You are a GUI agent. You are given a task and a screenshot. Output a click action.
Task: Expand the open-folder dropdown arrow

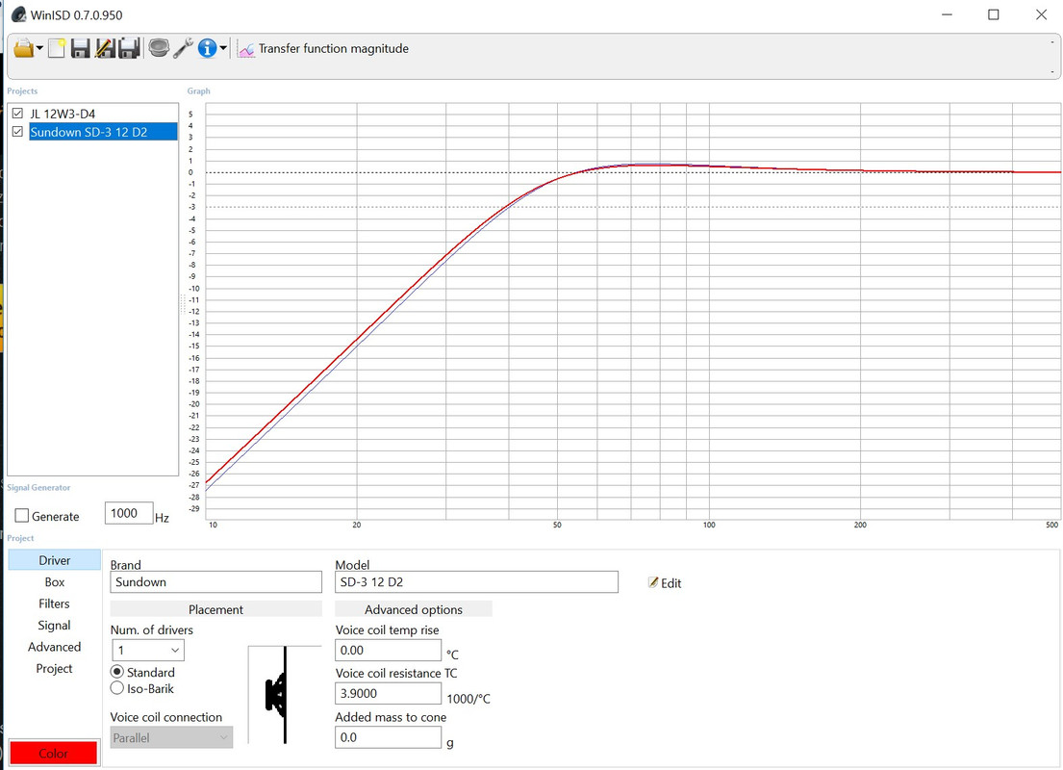[x=39, y=49]
